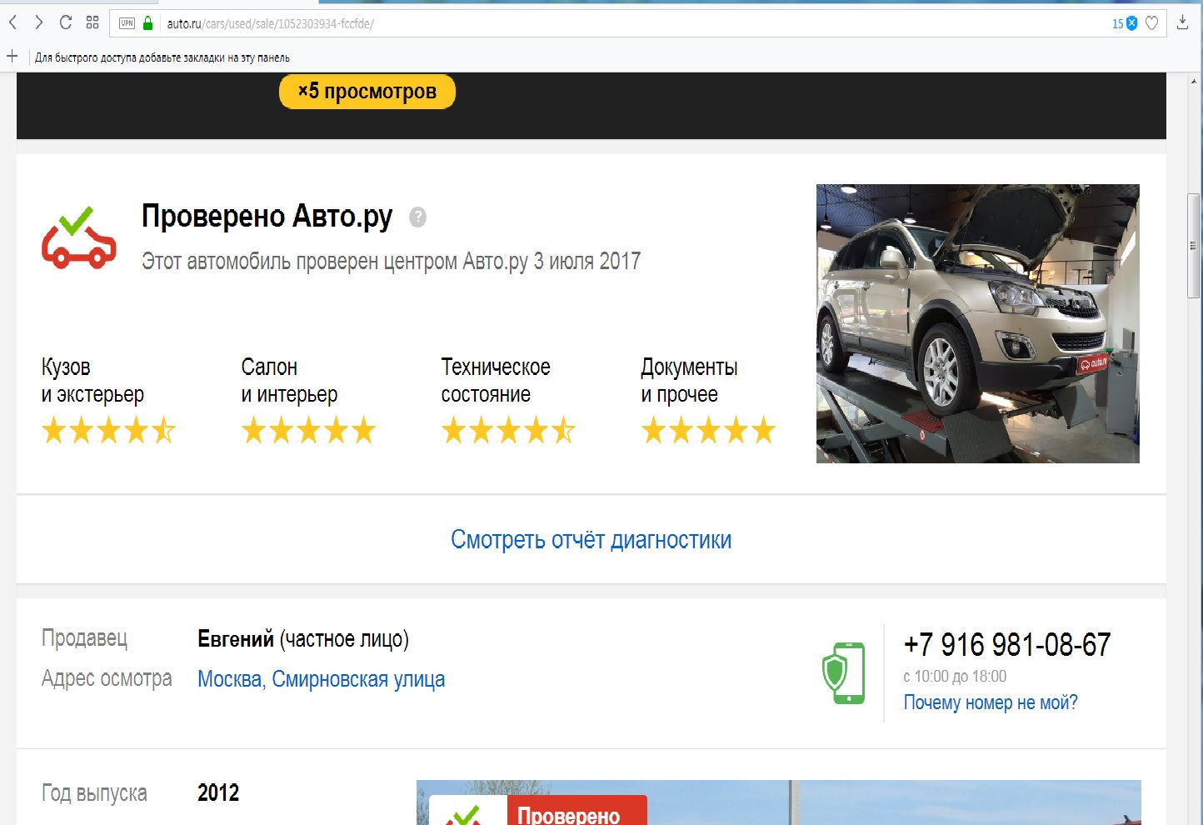Click the bookmarks bar hint text

coord(162,57)
